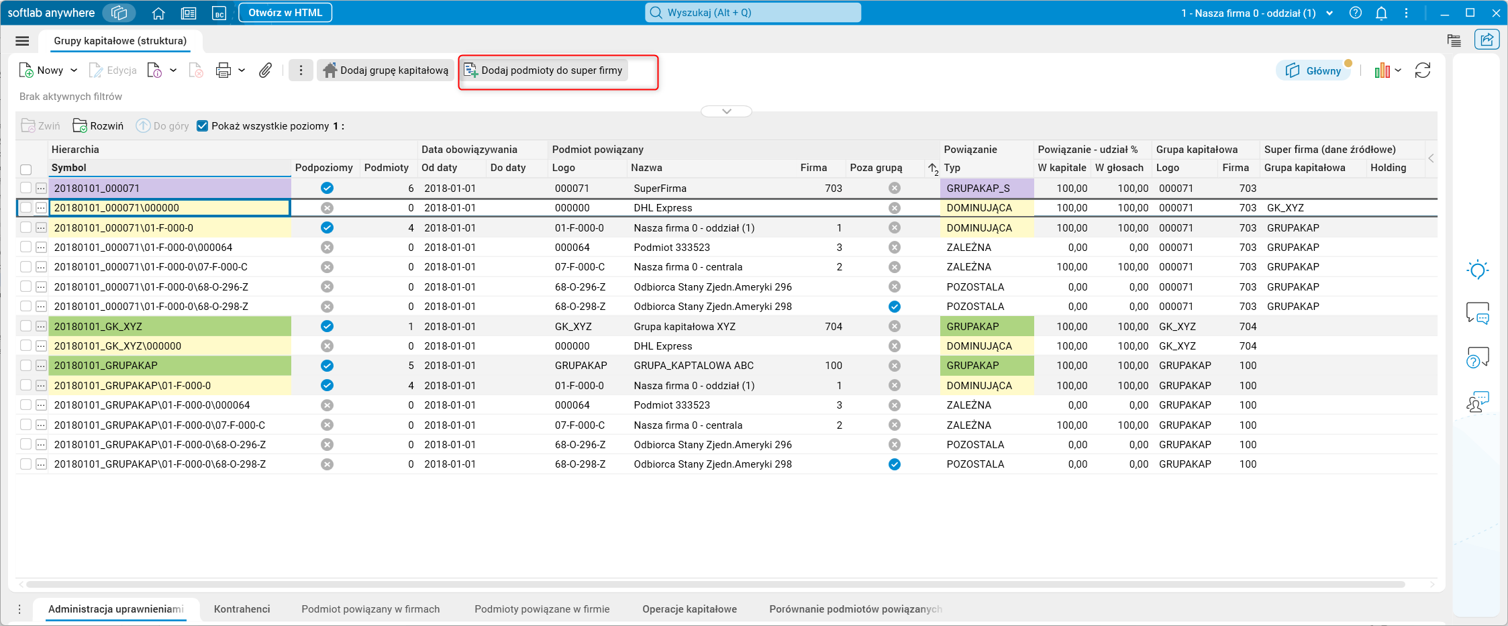Image resolution: width=1508 pixels, height=626 pixels.
Task: Click the vertical dots left of bottom tabs
Action: click(19, 609)
